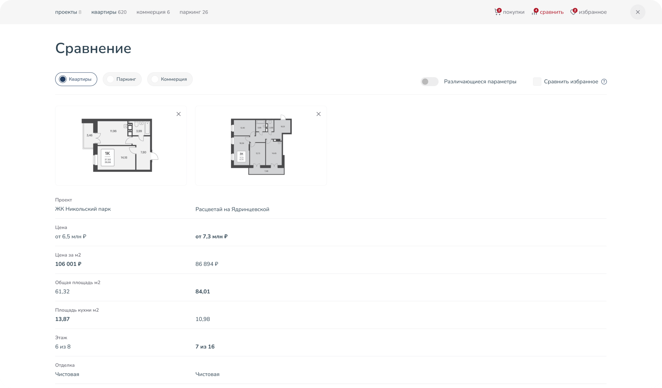Remove ЖК Никольский парк apartment card

tap(178, 114)
